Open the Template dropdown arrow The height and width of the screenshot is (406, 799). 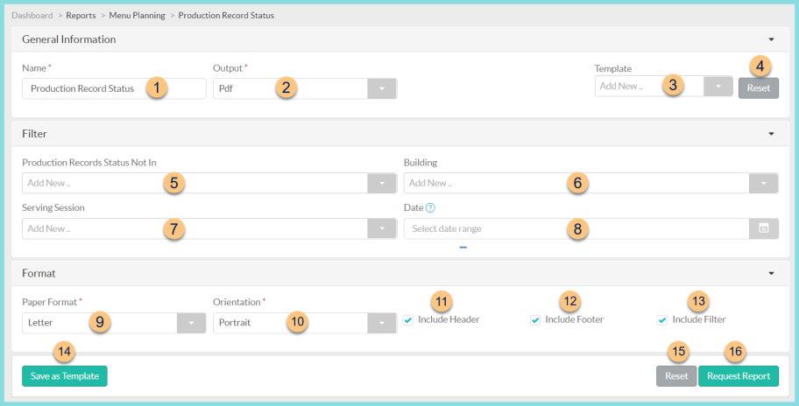(718, 87)
